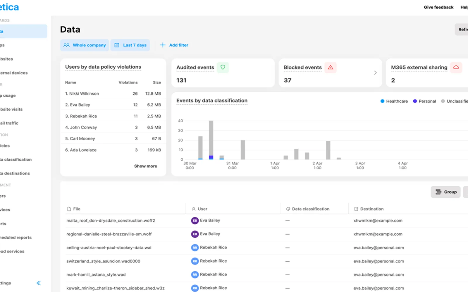Click Audited events card title
The image size is (468, 292).
pos(195,67)
